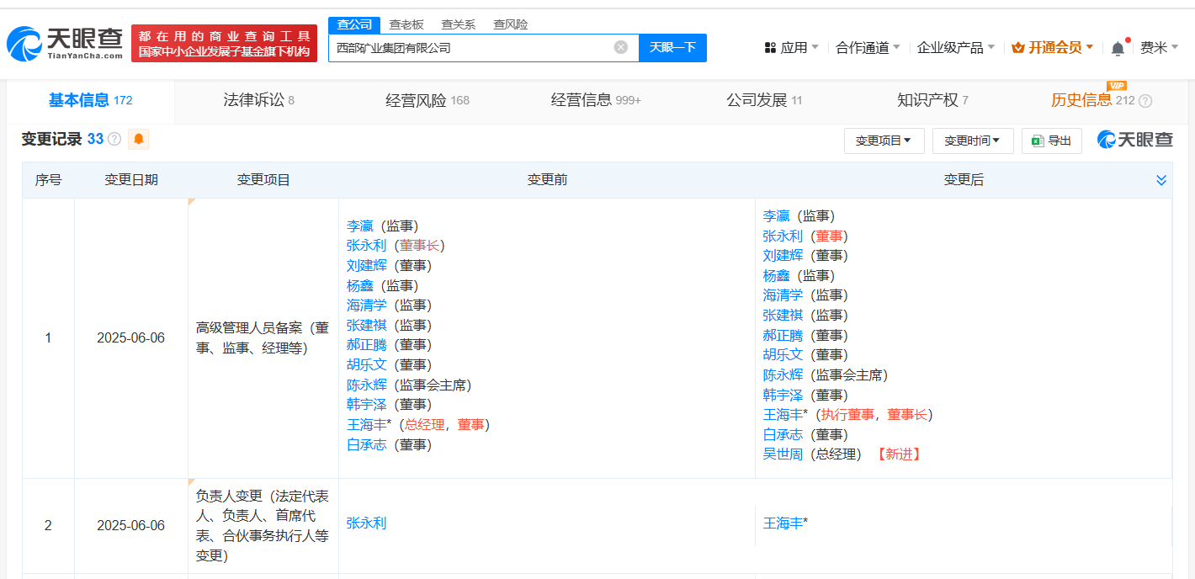Switch to the 查关系 search tab
The width and height of the screenshot is (1195, 579).
[459, 24]
